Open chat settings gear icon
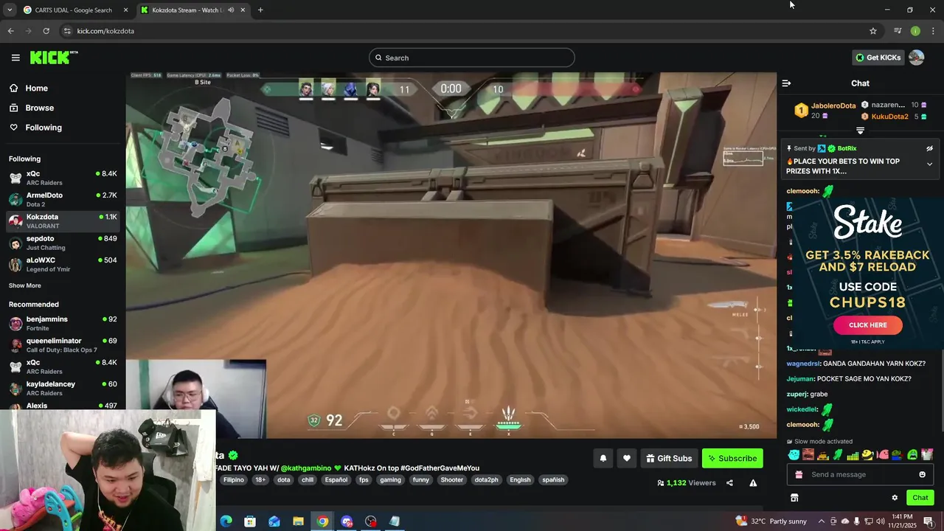 tap(895, 498)
